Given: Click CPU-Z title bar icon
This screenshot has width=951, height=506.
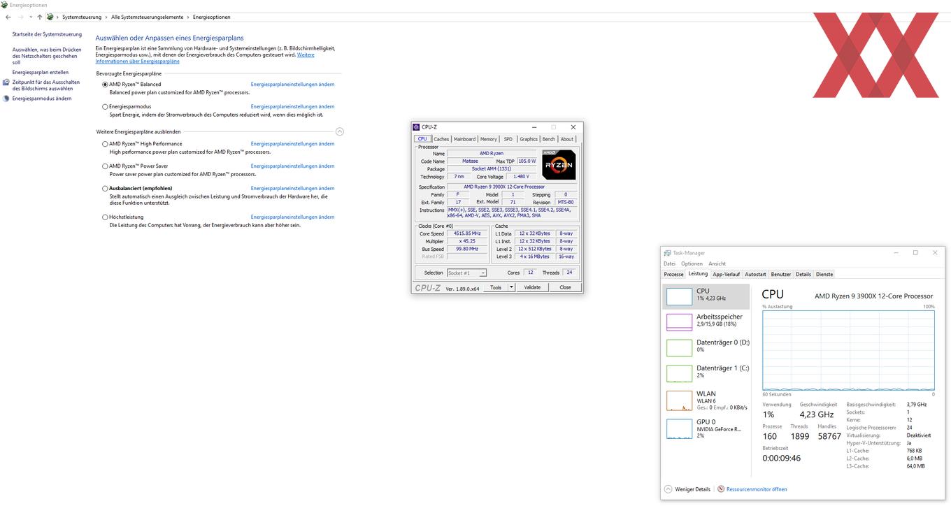Looking at the screenshot, I should click(417, 127).
